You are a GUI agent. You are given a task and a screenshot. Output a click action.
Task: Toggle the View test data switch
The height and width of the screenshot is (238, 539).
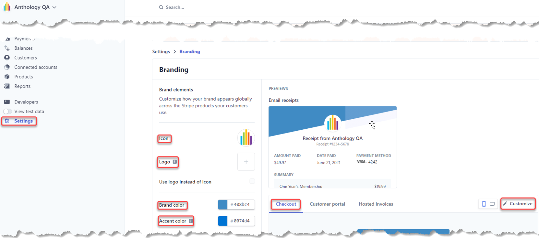[7, 112]
